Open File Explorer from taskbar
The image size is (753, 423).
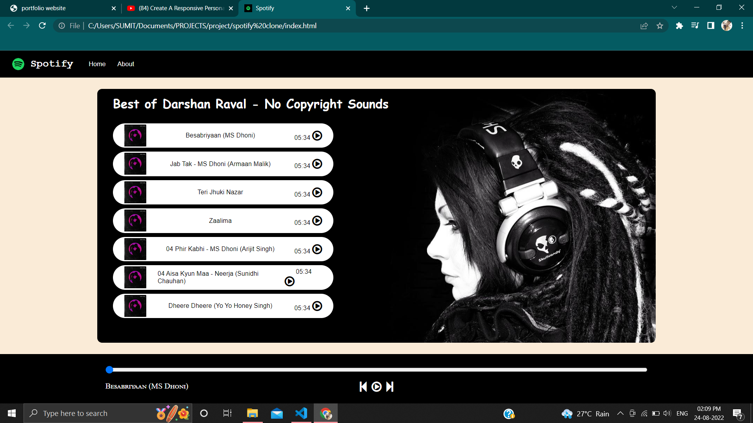252,413
